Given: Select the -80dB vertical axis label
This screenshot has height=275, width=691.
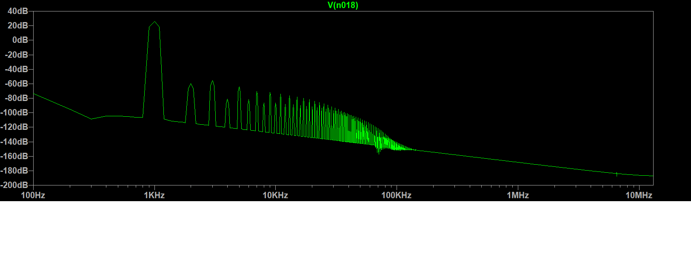Looking at the screenshot, I should [16, 98].
